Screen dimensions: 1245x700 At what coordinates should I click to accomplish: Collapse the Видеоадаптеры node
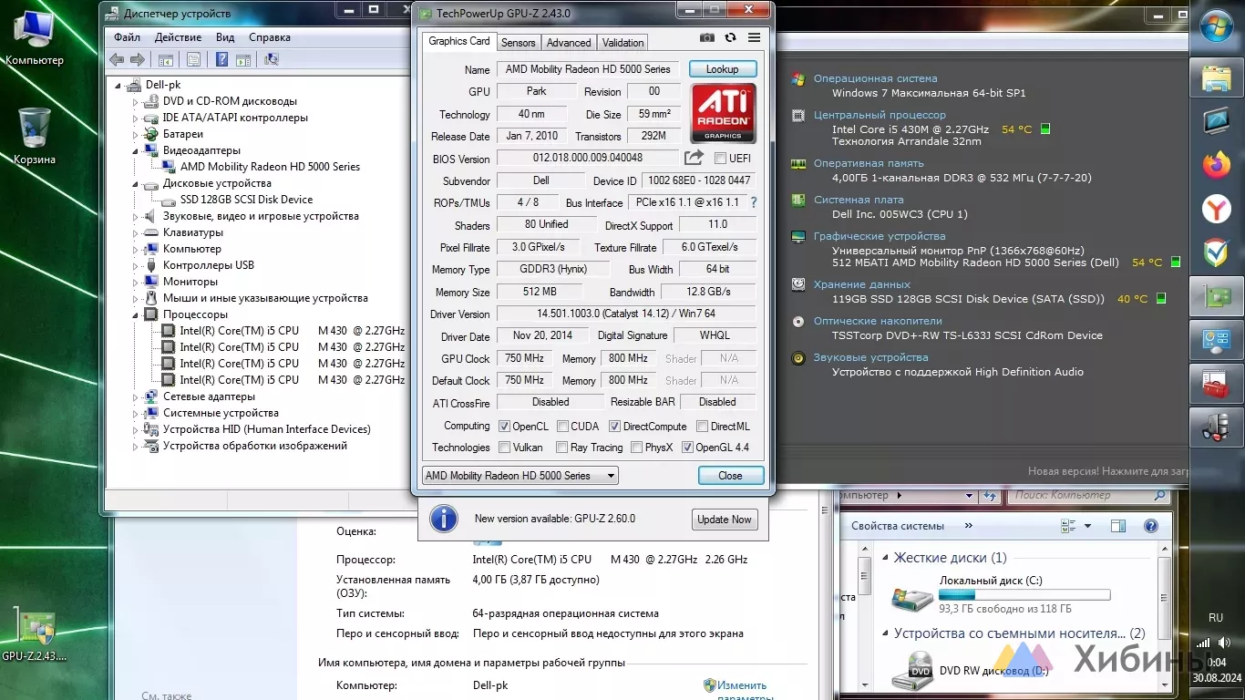[136, 150]
